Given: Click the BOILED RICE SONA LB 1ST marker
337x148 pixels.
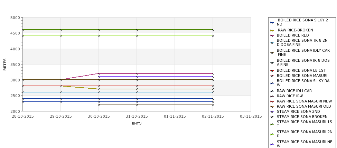Looking at the screenshot, I should point(272,71).
